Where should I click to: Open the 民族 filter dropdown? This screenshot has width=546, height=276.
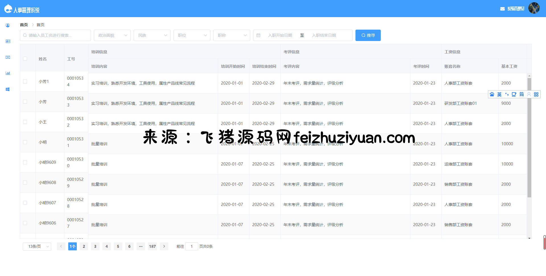pyautogui.click(x=152, y=35)
